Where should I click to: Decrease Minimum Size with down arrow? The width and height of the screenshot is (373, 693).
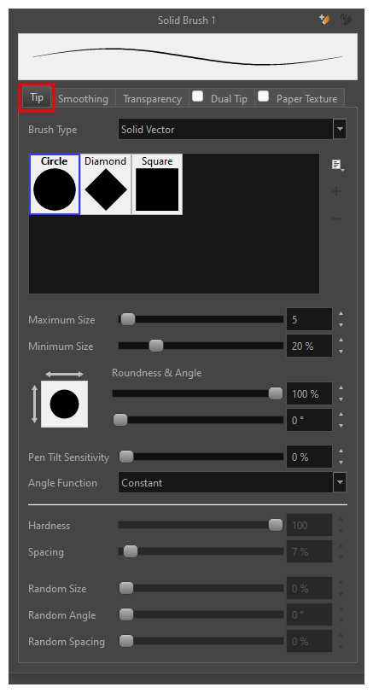click(x=341, y=352)
